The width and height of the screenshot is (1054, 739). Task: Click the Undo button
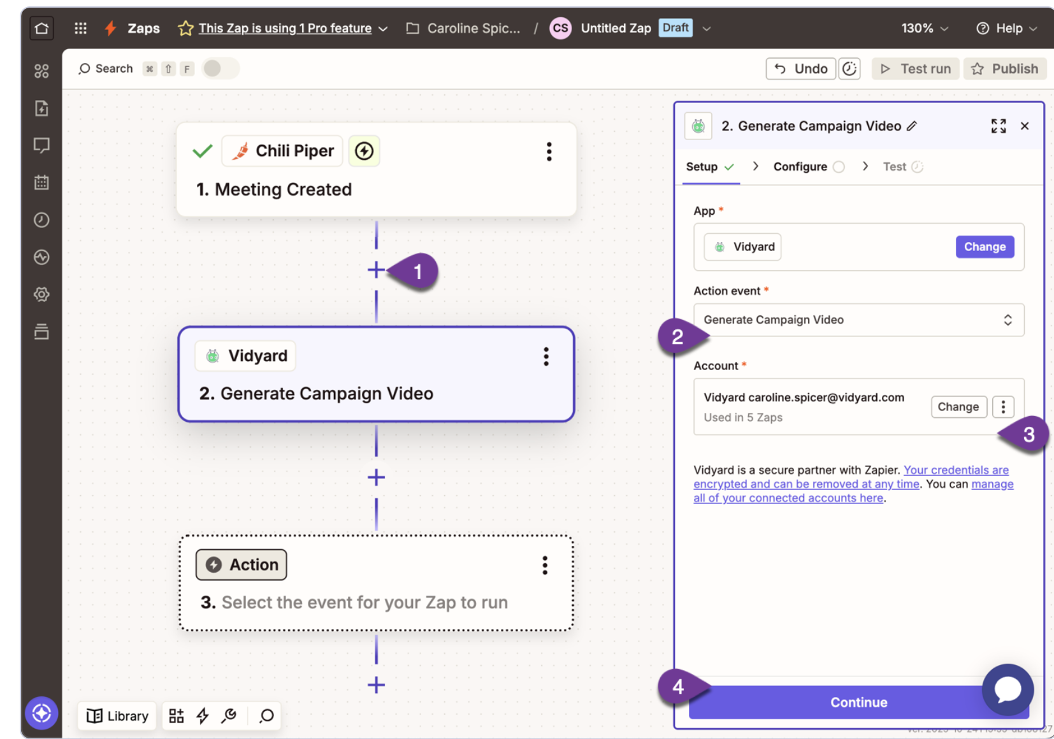800,68
